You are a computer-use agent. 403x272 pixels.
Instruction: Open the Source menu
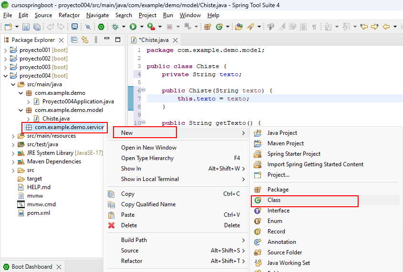click(x=43, y=15)
